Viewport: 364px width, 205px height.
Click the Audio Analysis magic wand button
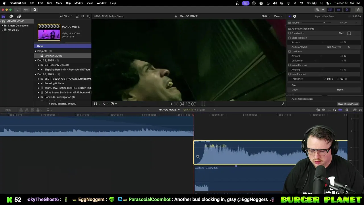tap(349, 47)
